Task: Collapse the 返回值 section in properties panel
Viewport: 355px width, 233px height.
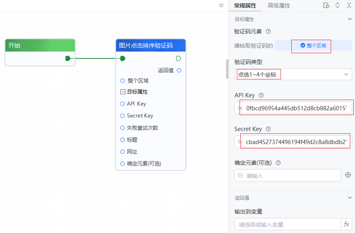Action: pyautogui.click(x=349, y=198)
